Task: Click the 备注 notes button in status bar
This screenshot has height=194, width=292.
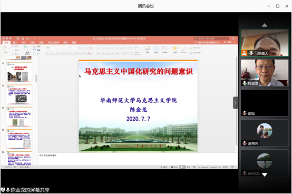Action: click(x=164, y=167)
